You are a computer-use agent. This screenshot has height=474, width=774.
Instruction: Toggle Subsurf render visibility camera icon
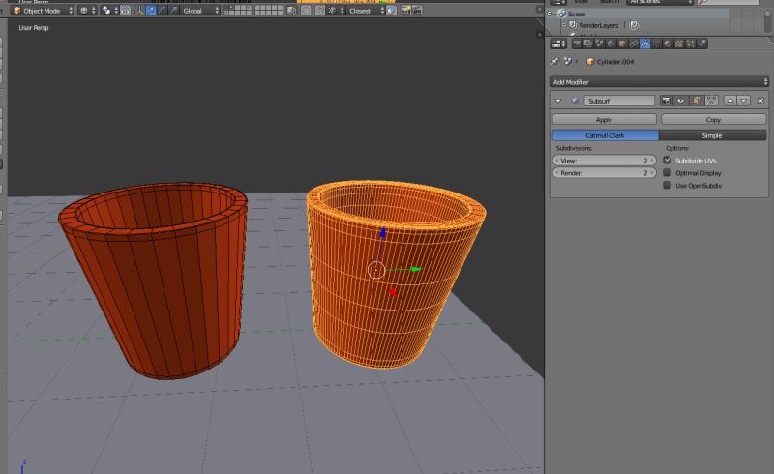tap(666, 101)
